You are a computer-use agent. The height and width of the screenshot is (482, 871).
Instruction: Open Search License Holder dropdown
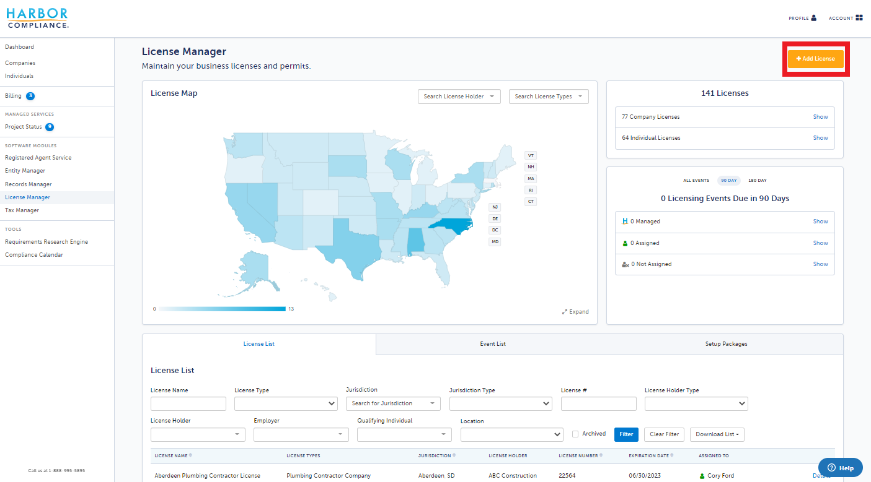[x=459, y=97]
